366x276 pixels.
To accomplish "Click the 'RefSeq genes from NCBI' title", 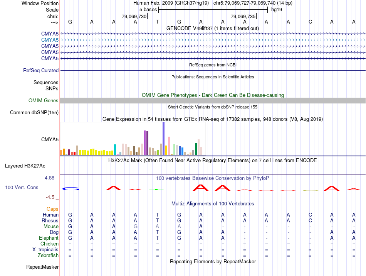I will point(213,65).
